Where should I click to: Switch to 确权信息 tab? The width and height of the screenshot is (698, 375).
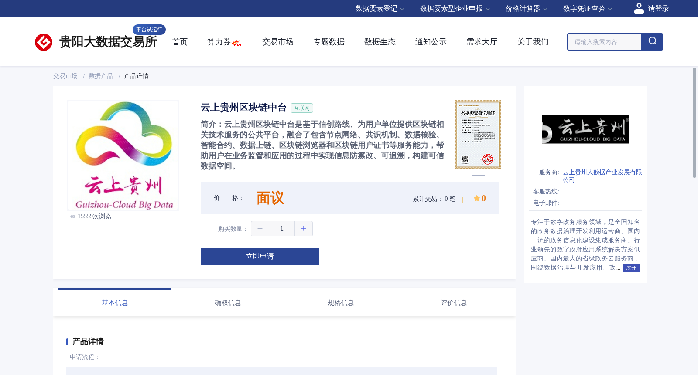point(228,303)
